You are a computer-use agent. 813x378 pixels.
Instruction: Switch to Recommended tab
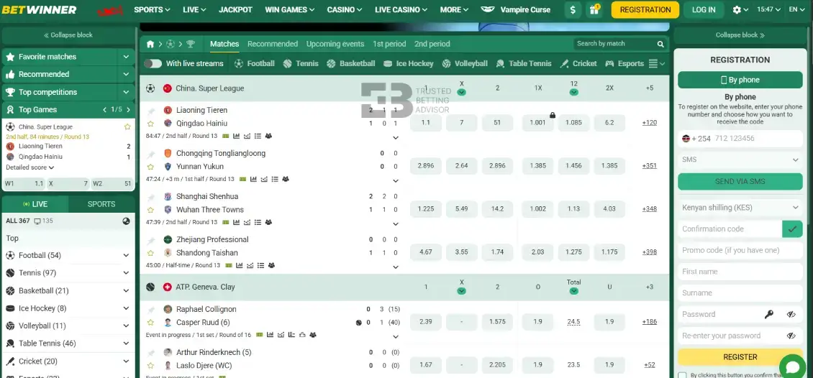pos(273,44)
